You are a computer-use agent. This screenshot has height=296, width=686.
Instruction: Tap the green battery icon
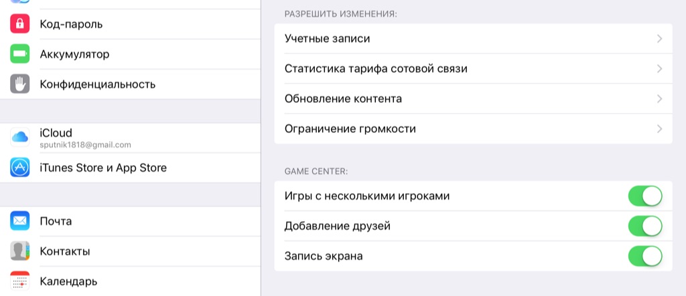click(x=20, y=54)
